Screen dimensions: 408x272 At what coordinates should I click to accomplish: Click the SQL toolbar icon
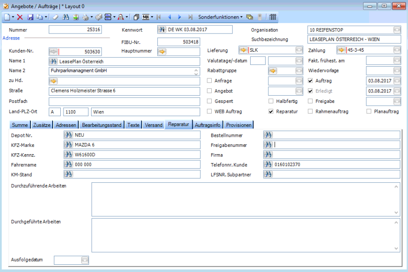pyautogui.click(x=146, y=17)
